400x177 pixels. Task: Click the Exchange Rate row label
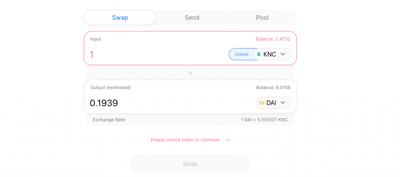coord(109,120)
